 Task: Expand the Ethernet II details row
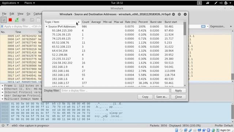[3, 89]
